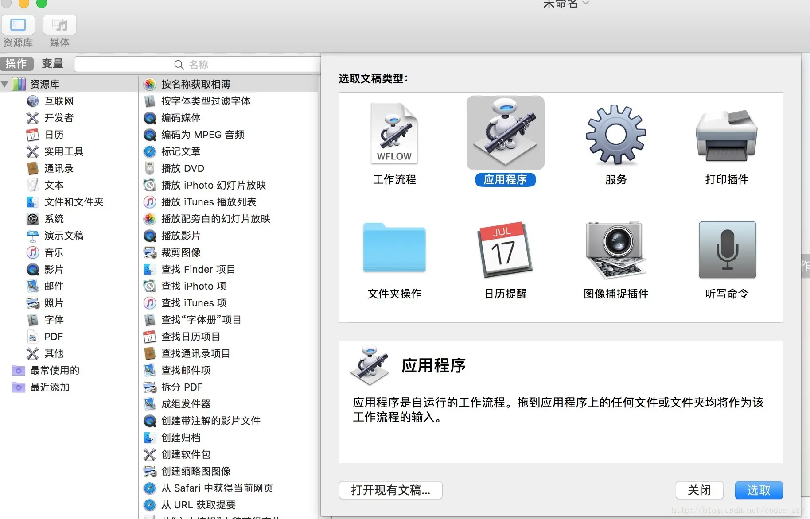Click the 打开现有文稿 button
810x519 pixels.
[x=390, y=490]
